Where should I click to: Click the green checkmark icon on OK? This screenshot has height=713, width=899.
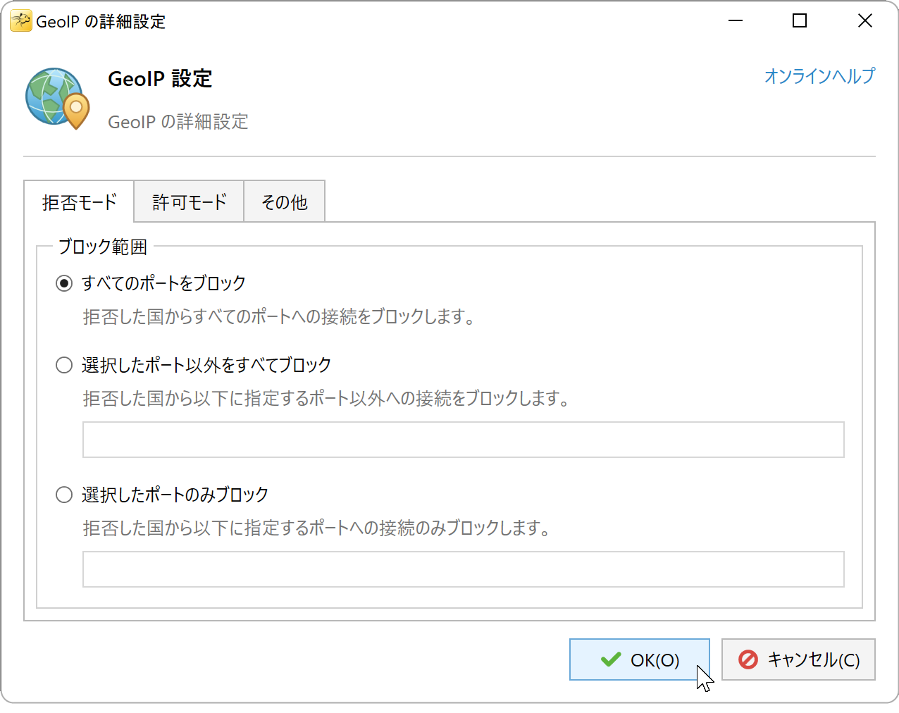coord(611,659)
